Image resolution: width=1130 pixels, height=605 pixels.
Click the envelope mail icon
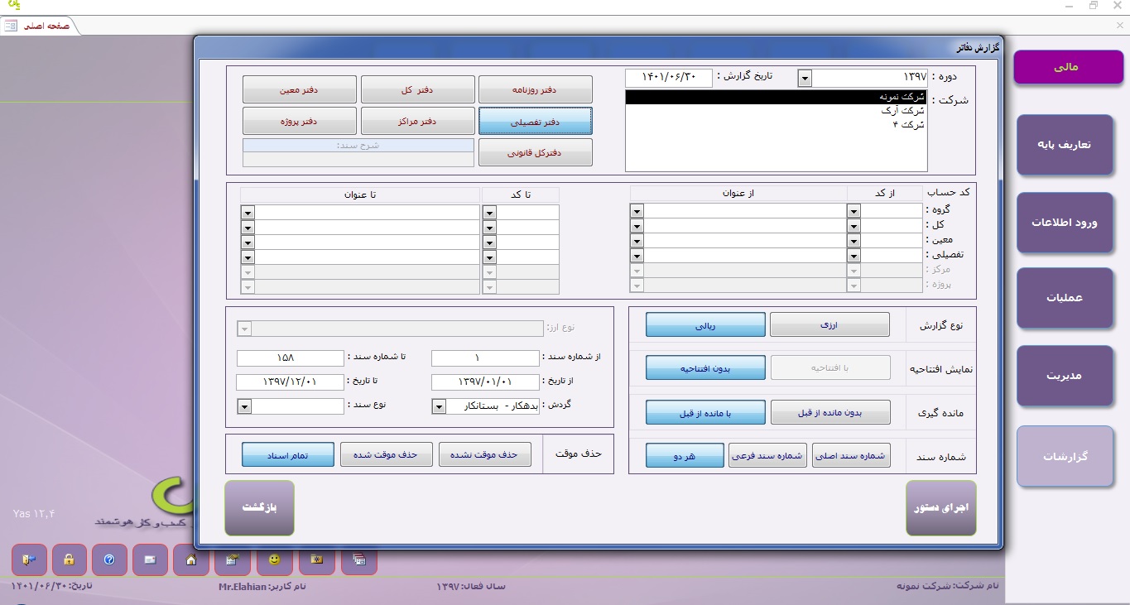(x=150, y=559)
